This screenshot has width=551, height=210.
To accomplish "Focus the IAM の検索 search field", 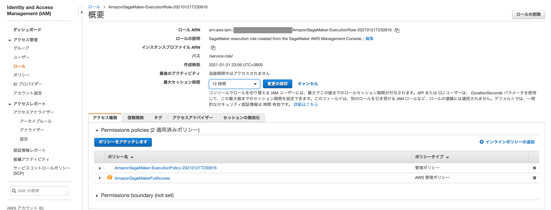I will coord(39,191).
